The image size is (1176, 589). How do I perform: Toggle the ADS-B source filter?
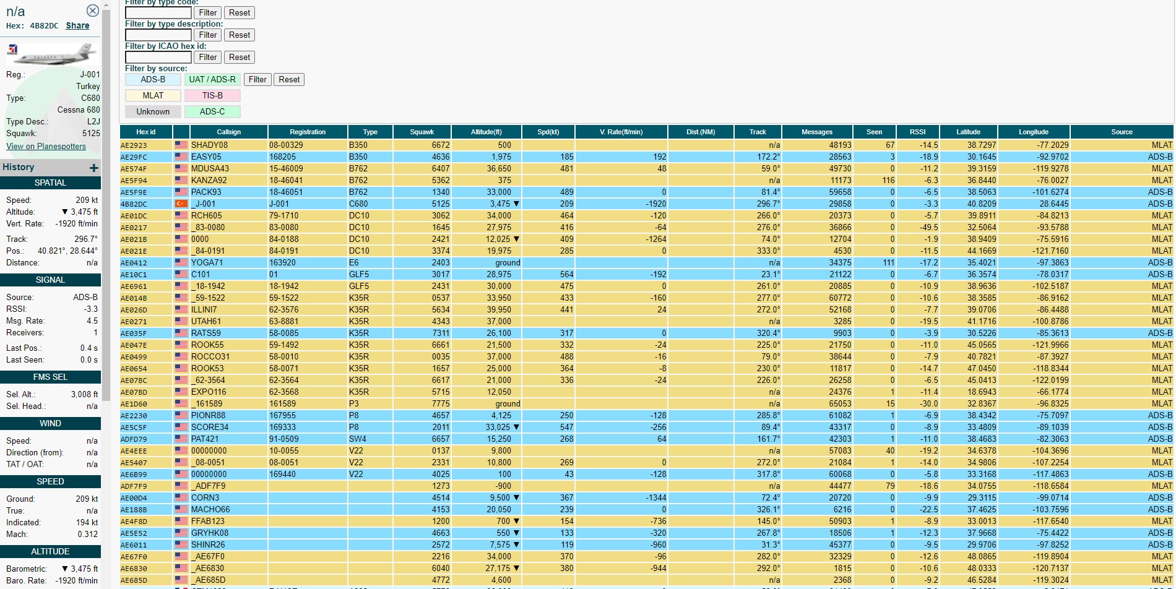pos(153,79)
